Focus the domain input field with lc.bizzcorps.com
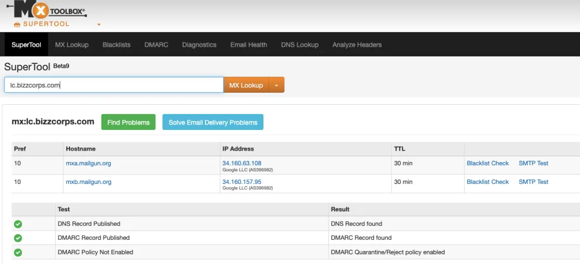This screenshot has height=264, width=580. (x=114, y=85)
